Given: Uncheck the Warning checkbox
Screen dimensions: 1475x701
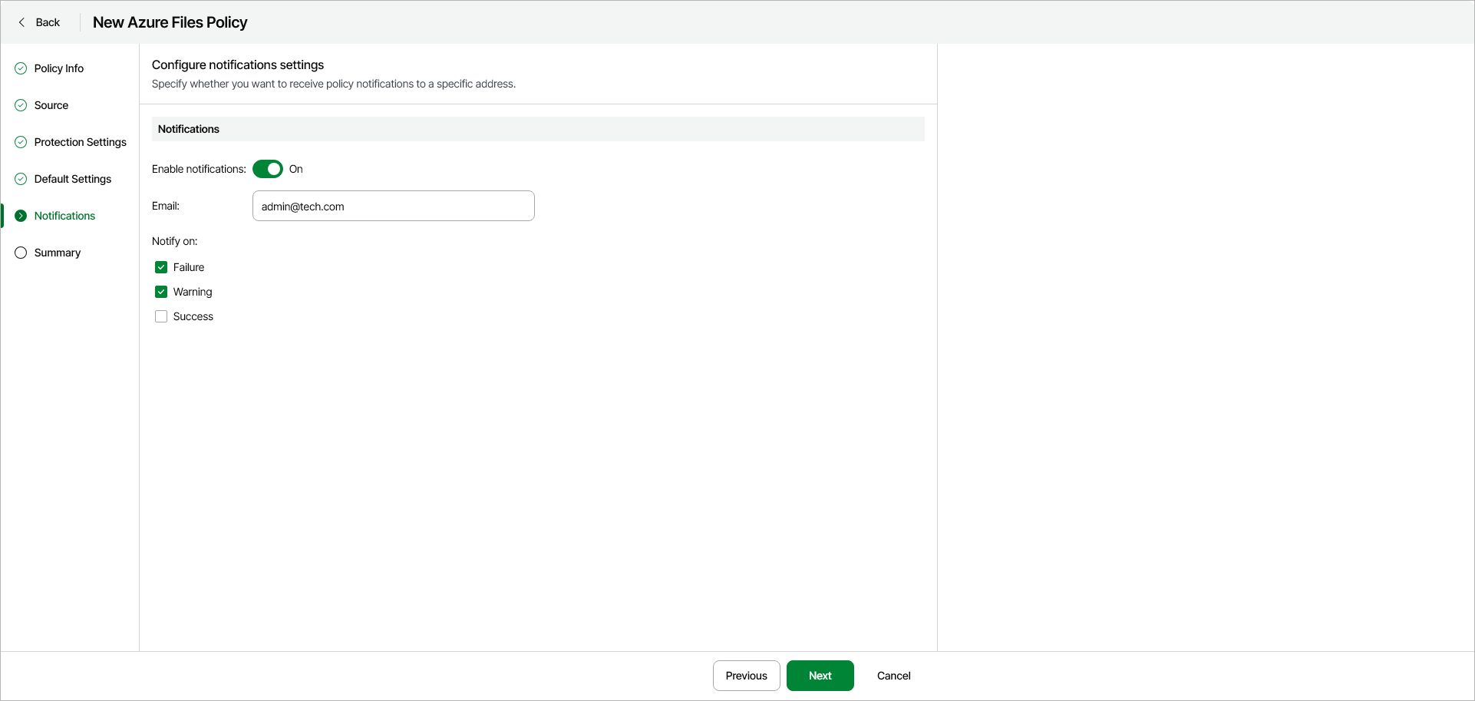Looking at the screenshot, I should coord(161,292).
